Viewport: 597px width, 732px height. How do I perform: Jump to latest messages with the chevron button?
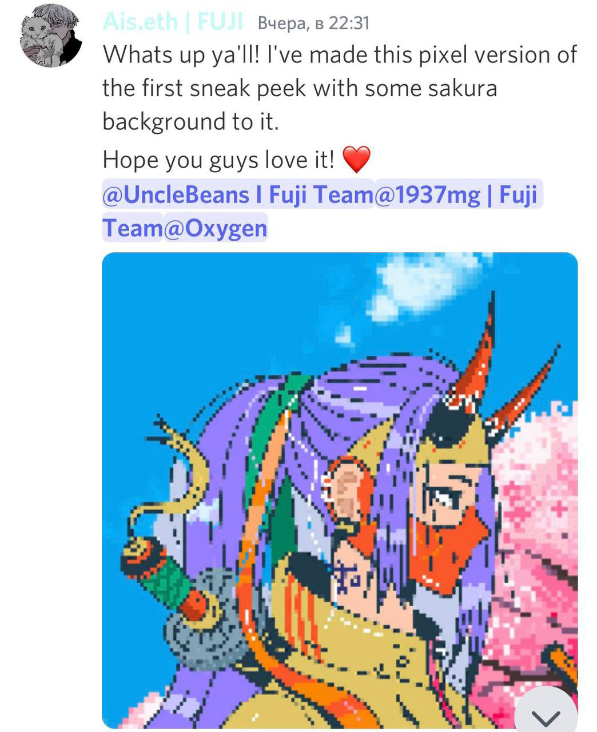546,715
